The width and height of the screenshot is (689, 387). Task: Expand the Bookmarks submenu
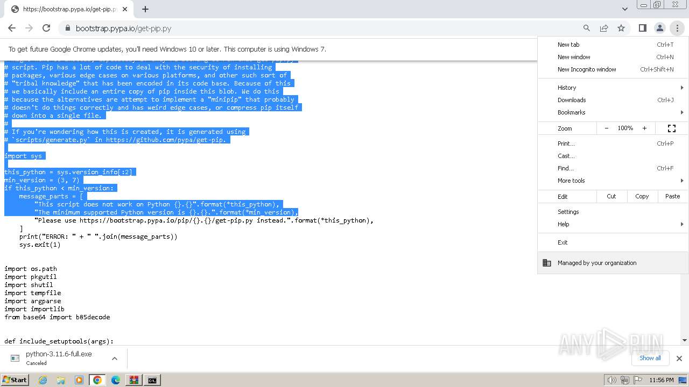[x=613, y=112]
